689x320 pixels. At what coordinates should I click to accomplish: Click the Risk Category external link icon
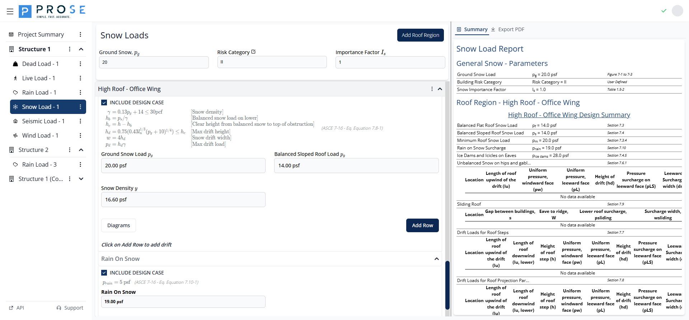[x=253, y=52]
